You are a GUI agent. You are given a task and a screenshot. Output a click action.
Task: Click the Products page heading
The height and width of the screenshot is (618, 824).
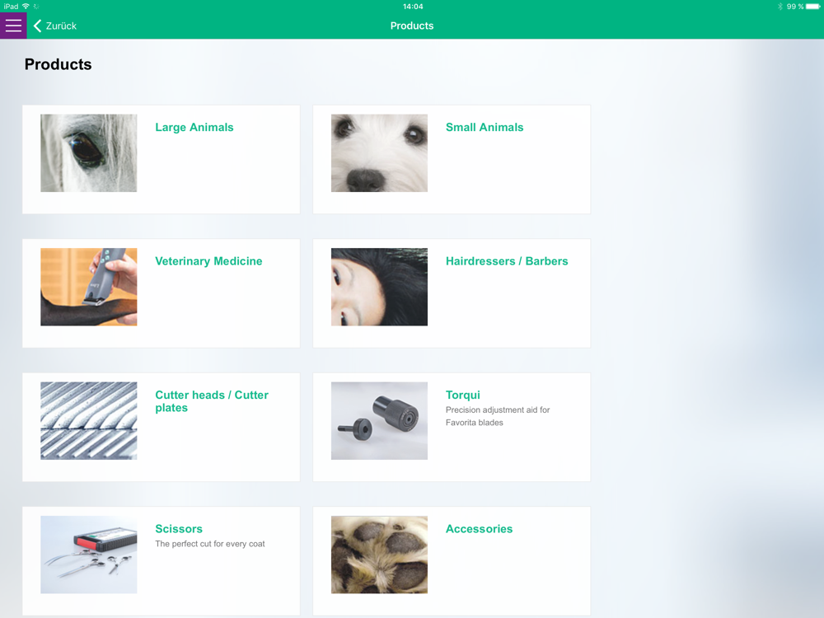[x=59, y=64]
